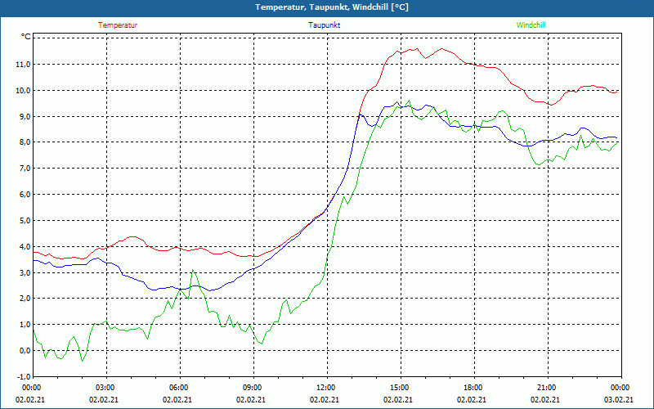Click the 02.02.21 date under 12:00
Image resolution: width=654 pixels, height=409 pixels.
pyautogui.click(x=324, y=400)
